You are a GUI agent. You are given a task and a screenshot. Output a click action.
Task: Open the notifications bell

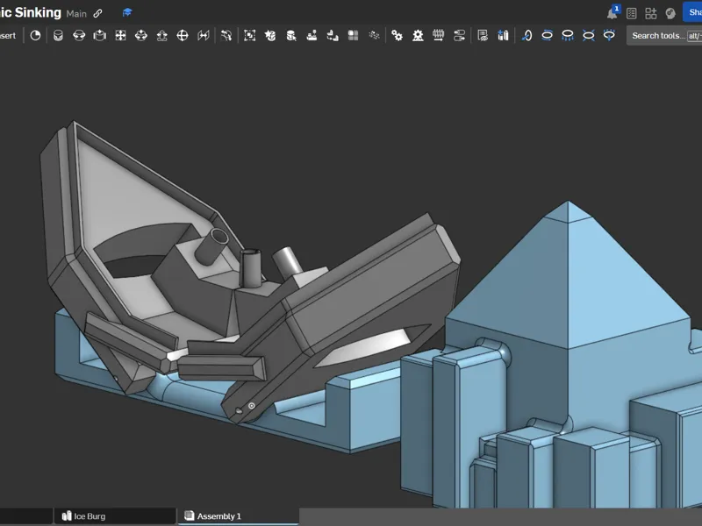tap(612, 13)
